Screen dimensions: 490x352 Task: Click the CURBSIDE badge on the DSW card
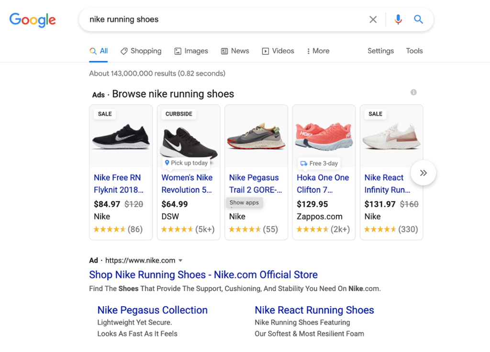[179, 114]
